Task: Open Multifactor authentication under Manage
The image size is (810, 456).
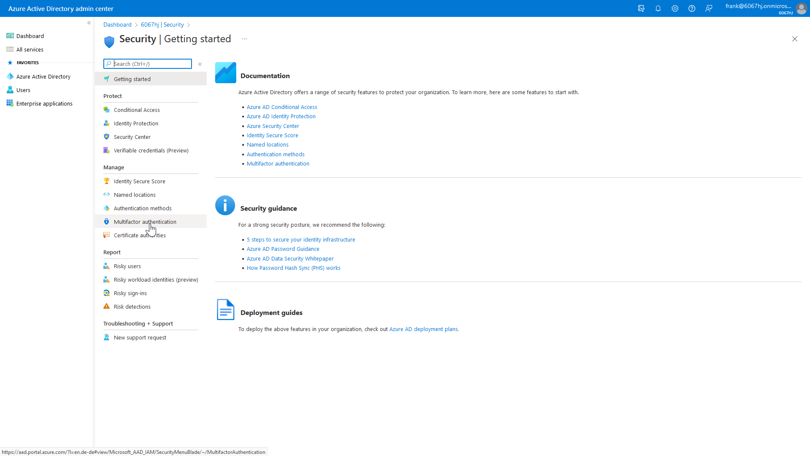Action: pyautogui.click(x=145, y=222)
